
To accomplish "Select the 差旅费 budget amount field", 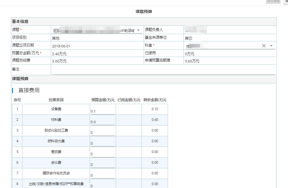I will (x=102, y=154).
